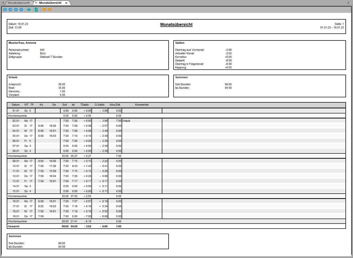Click the employee name Musterfrau, Antonia

22,43
